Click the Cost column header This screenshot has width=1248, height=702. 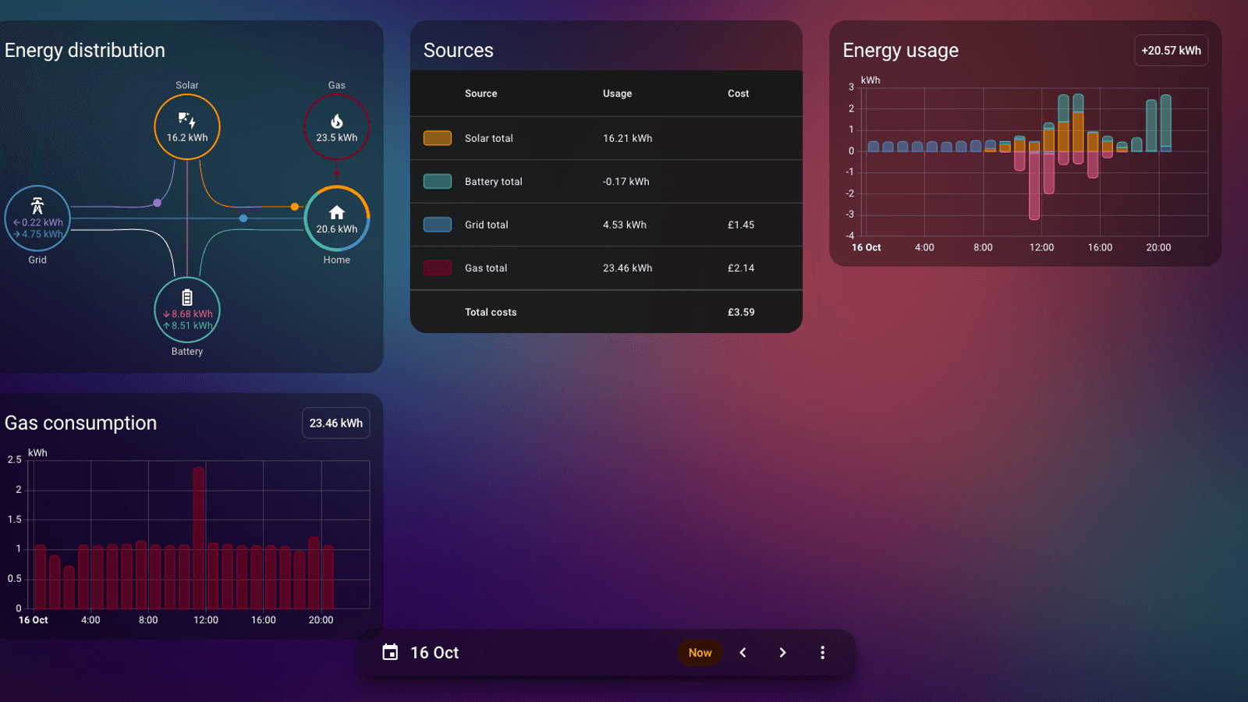738,94
